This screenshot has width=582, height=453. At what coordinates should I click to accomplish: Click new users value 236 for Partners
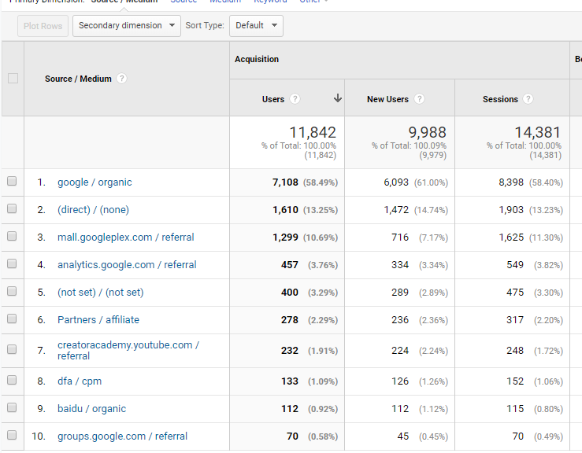pyautogui.click(x=400, y=319)
